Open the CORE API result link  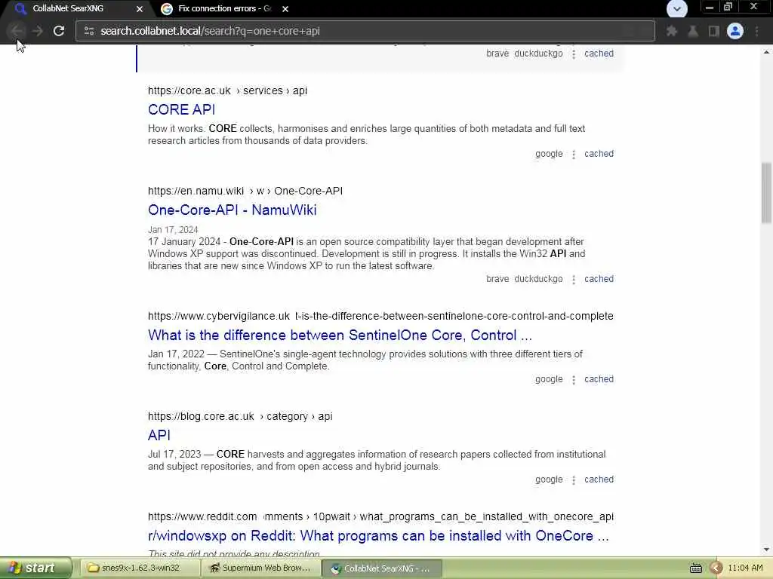point(181,109)
